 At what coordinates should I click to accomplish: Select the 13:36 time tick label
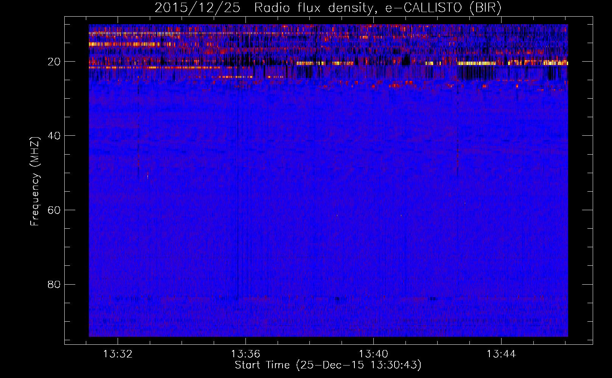(x=245, y=354)
